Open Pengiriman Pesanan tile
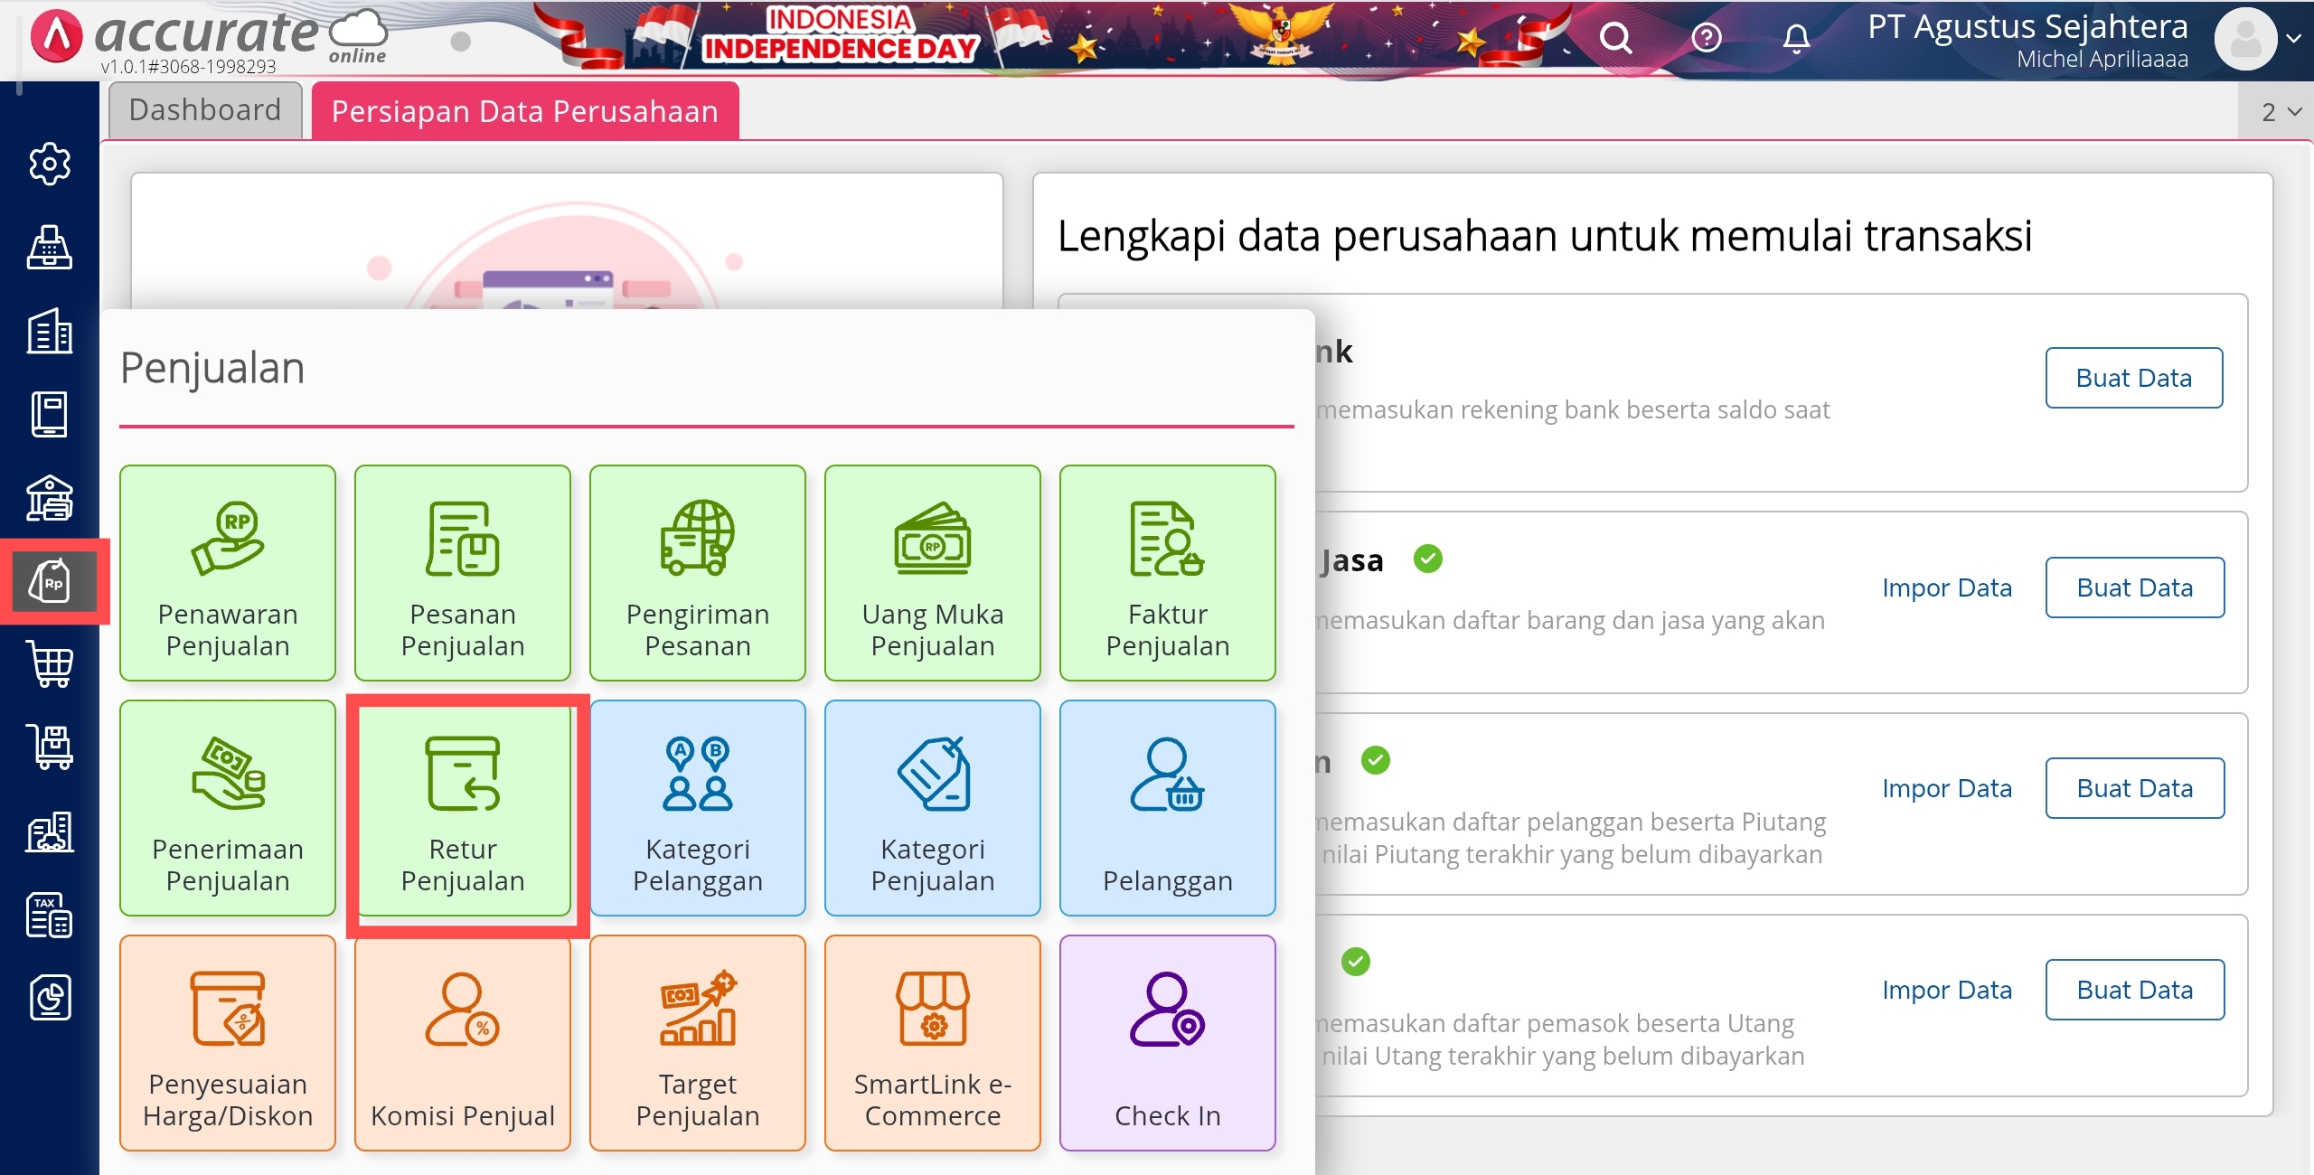The width and height of the screenshot is (2314, 1175). pos(697,573)
